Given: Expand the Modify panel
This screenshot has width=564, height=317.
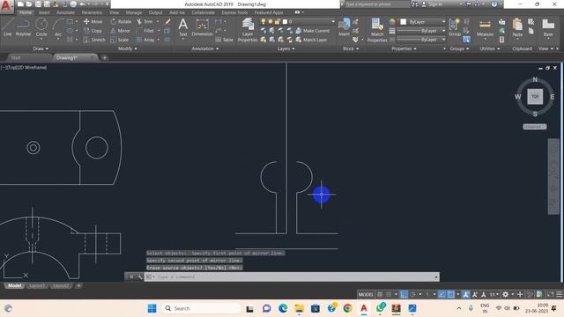Looking at the screenshot, I should 127,48.
